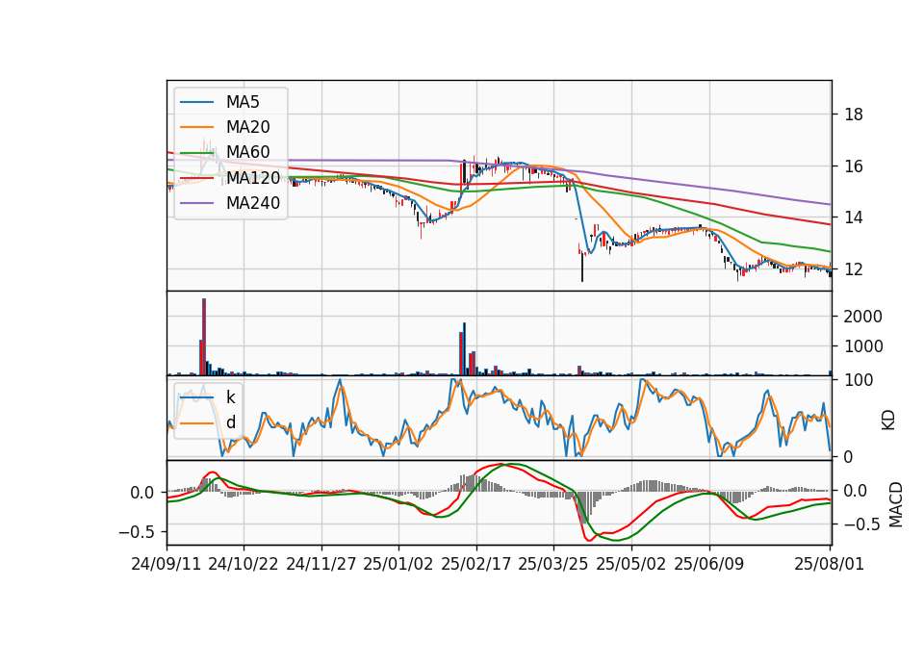The width and height of the screenshot is (924, 664).
Task: Click the volume spike bar near 25/02/17
Action: point(464,348)
